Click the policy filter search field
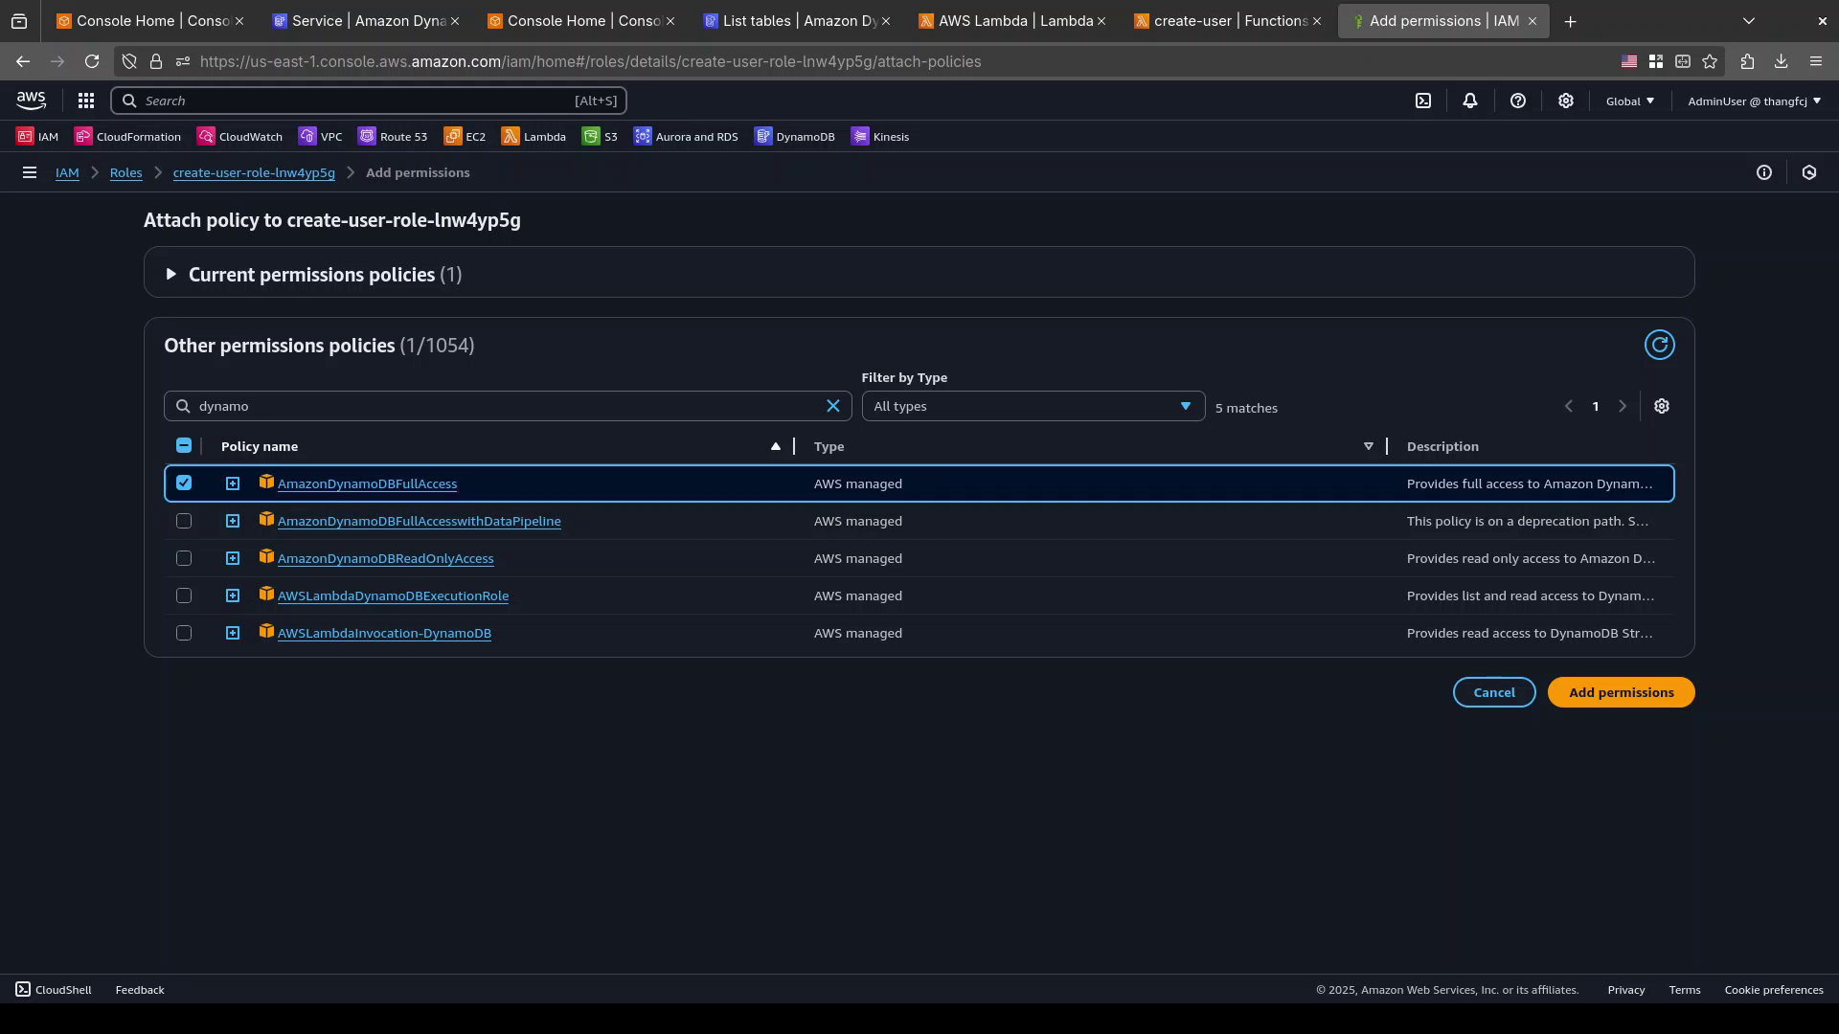 (x=508, y=406)
